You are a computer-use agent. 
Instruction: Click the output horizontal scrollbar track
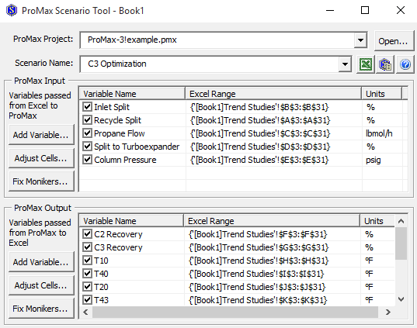pyautogui.click(x=235, y=312)
